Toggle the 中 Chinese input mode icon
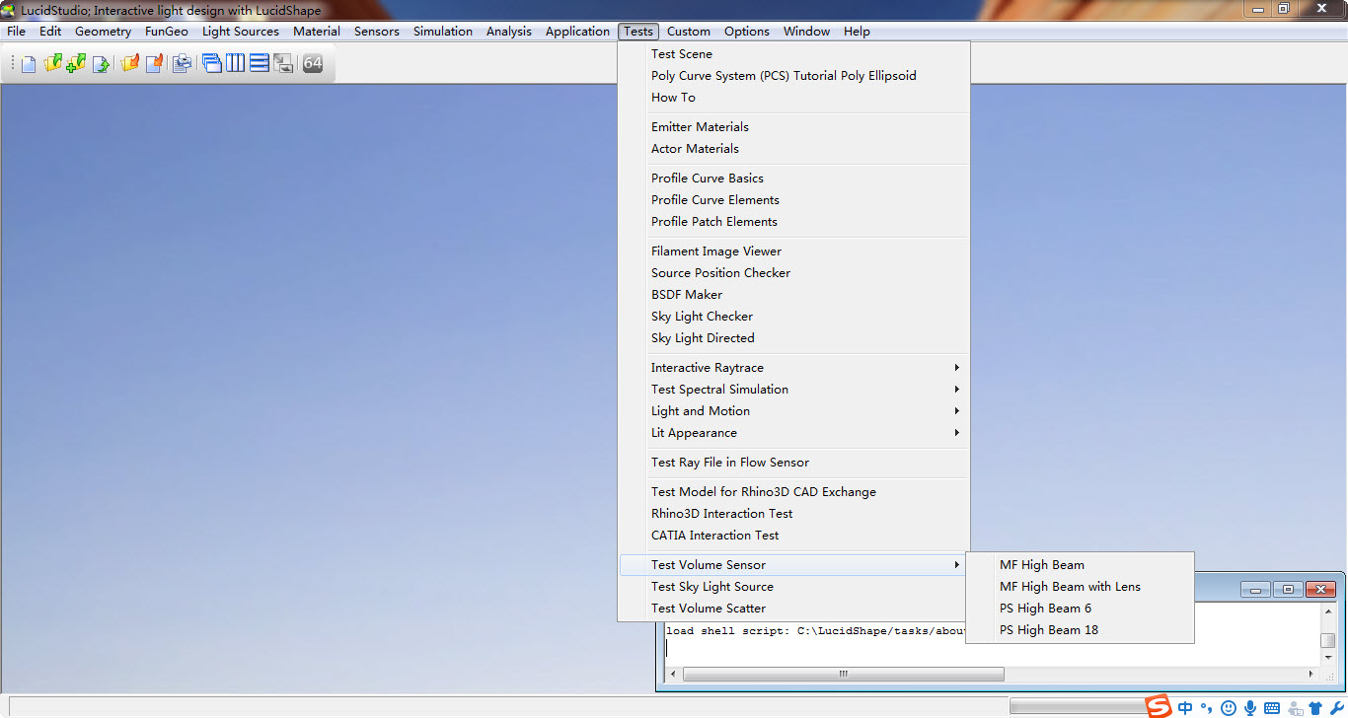This screenshot has width=1348, height=718. (1185, 707)
